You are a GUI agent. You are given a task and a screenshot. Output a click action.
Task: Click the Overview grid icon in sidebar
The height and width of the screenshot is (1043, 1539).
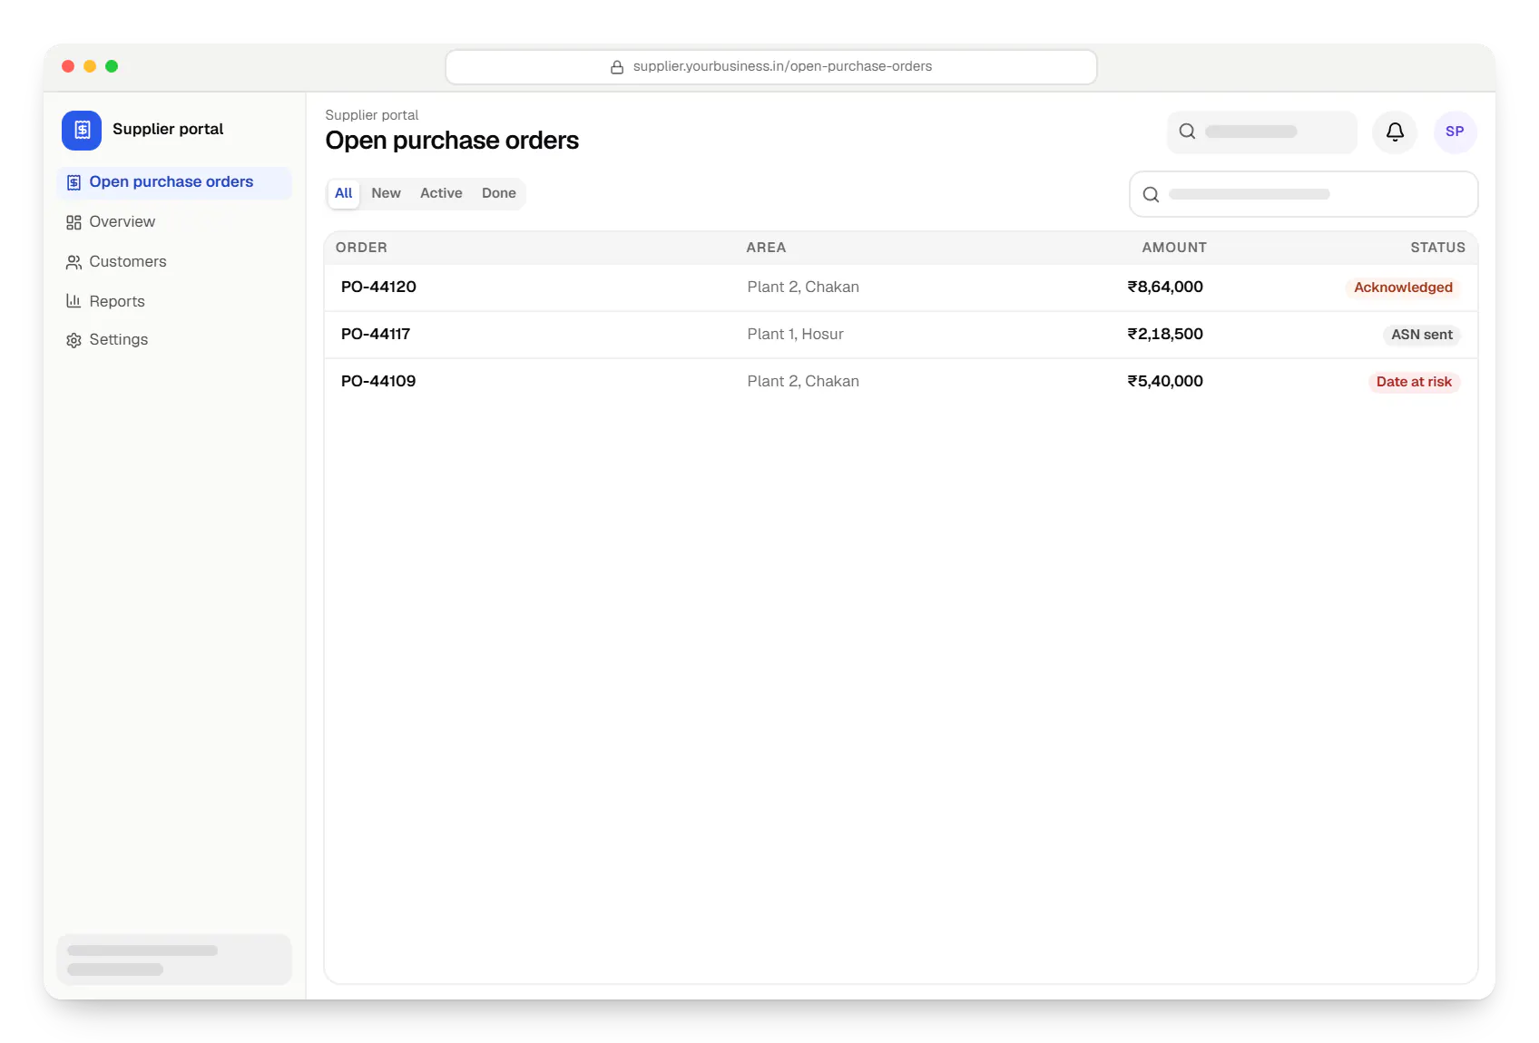74,222
